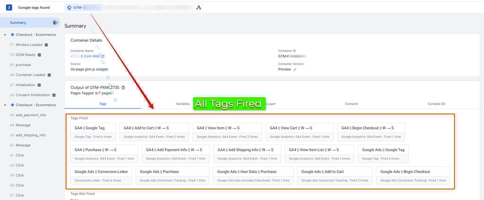Select event 62 Message

pos(20,145)
